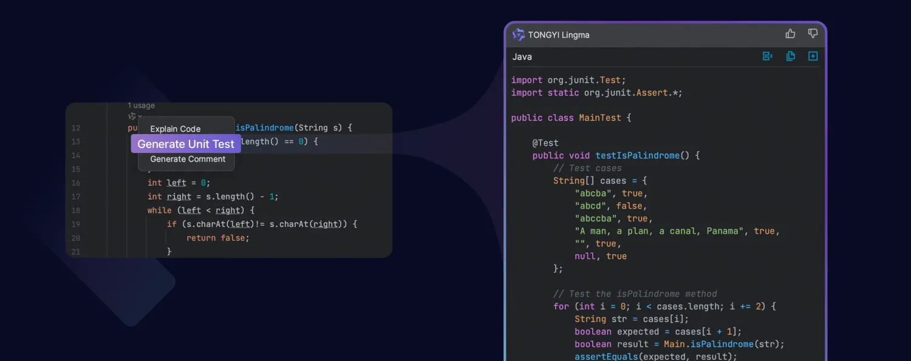This screenshot has height=361, width=911.
Task: Select line number 16 in the editor
Action: tap(76, 183)
